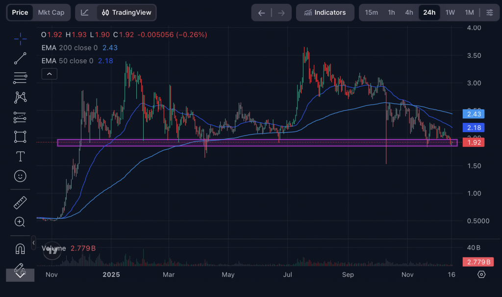Collapse the left drawing toolbar arrow
Viewport: 502px width, 297px height.
[x=33, y=242]
